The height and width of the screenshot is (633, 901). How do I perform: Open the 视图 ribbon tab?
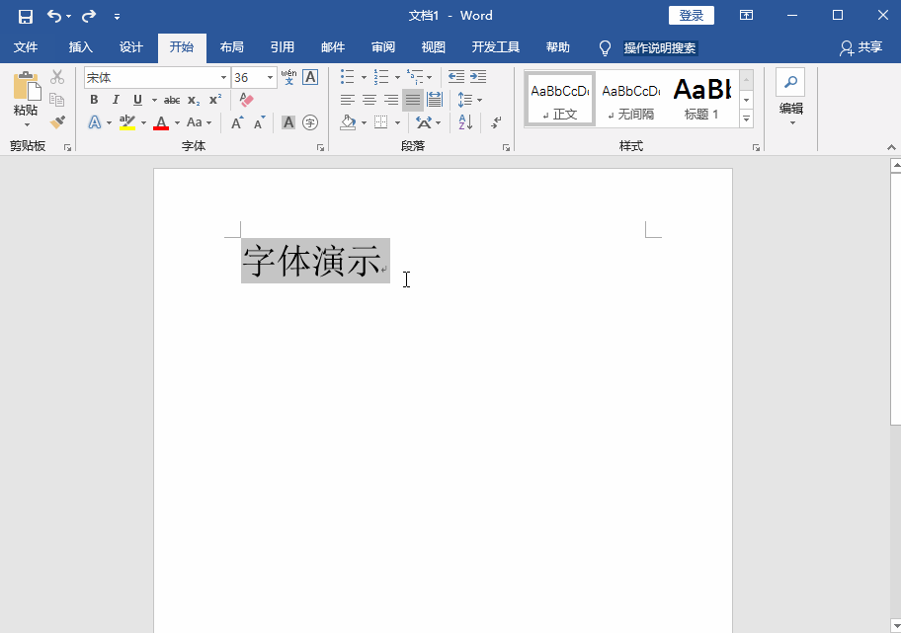433,46
